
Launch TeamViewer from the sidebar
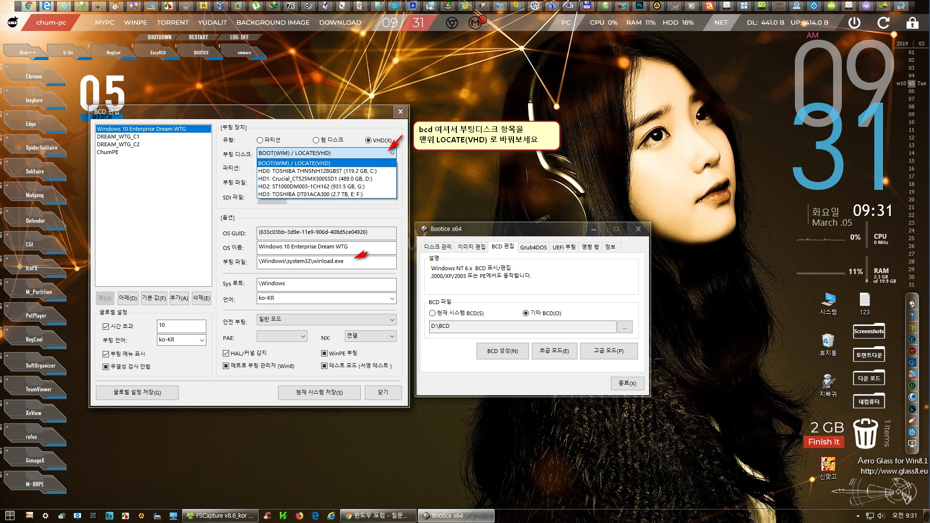38,389
